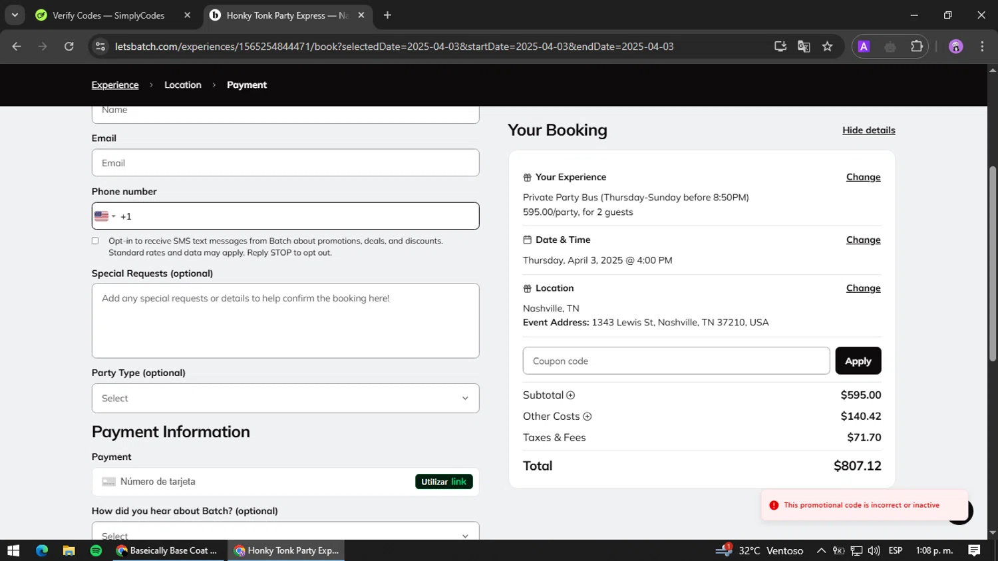The height and width of the screenshot is (561, 998).
Task: Show hidden system tray icons
Action: [821, 550]
